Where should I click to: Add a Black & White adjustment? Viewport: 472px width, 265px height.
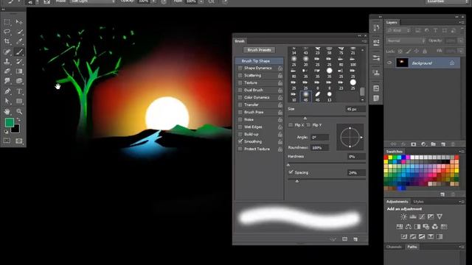coord(417,227)
